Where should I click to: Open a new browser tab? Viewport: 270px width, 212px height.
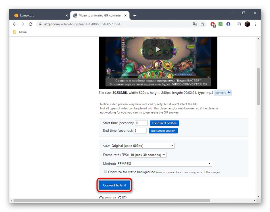coord(135,16)
